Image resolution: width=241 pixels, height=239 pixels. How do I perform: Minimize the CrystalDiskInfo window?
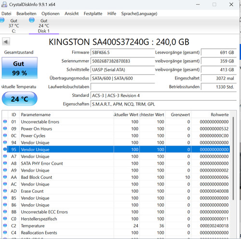pos(198,4)
